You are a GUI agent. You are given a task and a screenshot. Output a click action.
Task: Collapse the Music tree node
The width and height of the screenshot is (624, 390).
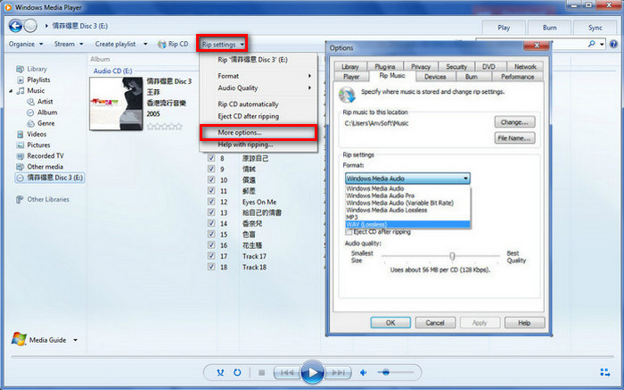pos(11,91)
